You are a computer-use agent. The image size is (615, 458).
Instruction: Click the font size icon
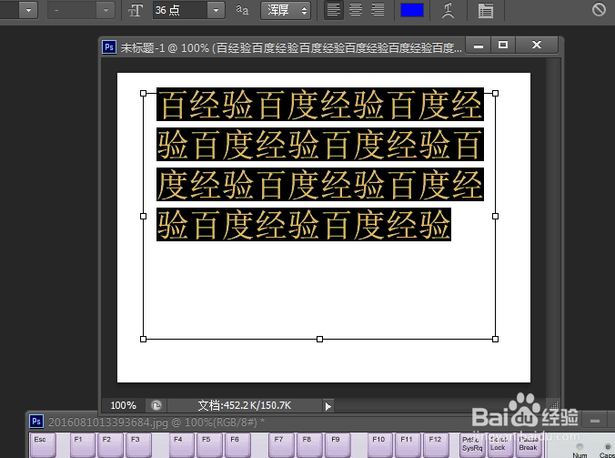coord(136,10)
